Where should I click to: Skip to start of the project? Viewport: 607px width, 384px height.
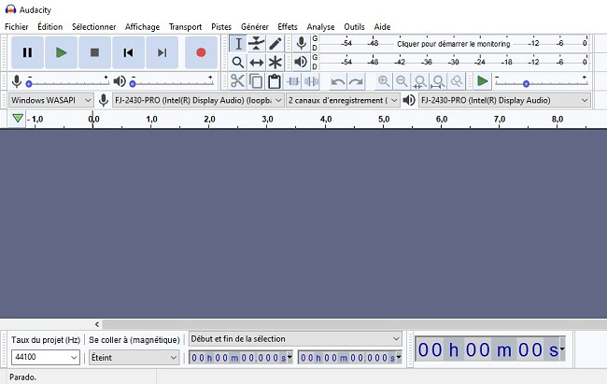tap(128, 52)
